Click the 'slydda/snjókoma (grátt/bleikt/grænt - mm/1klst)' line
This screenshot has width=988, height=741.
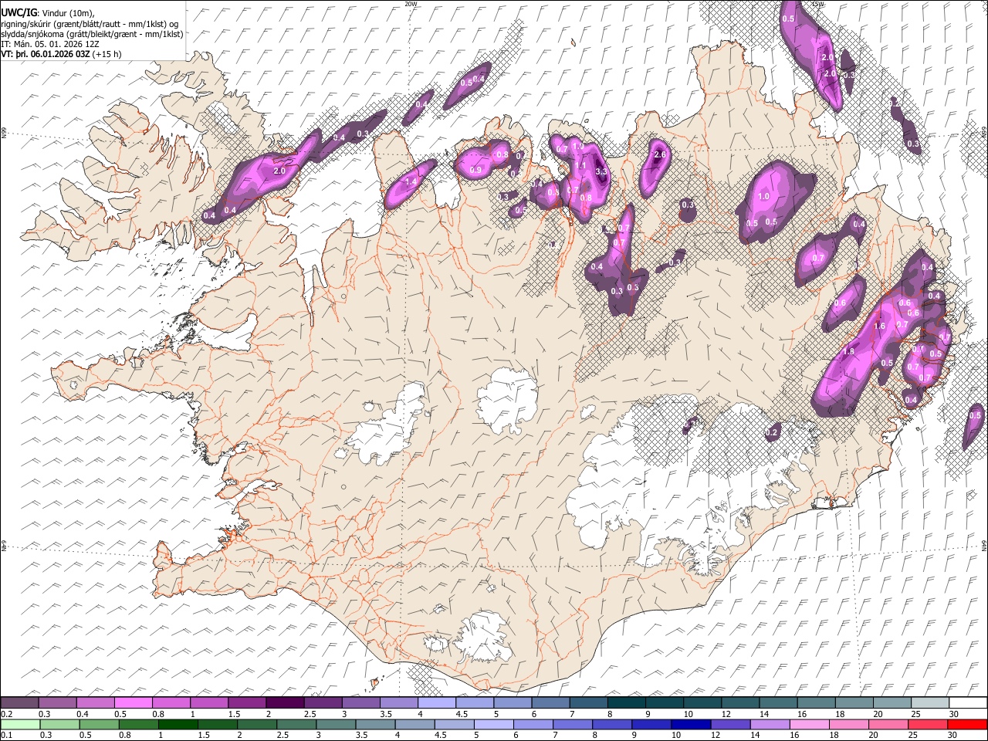92,35
